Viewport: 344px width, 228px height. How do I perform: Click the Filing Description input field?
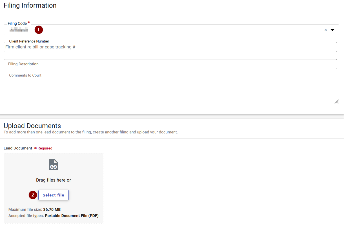tap(169, 64)
